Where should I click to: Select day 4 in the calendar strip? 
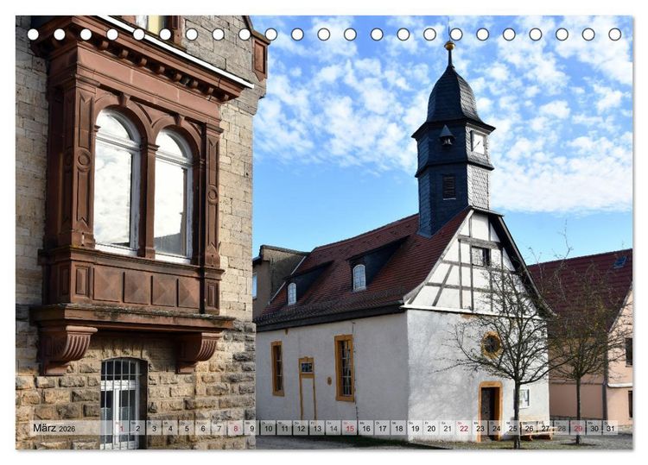coord(170,428)
